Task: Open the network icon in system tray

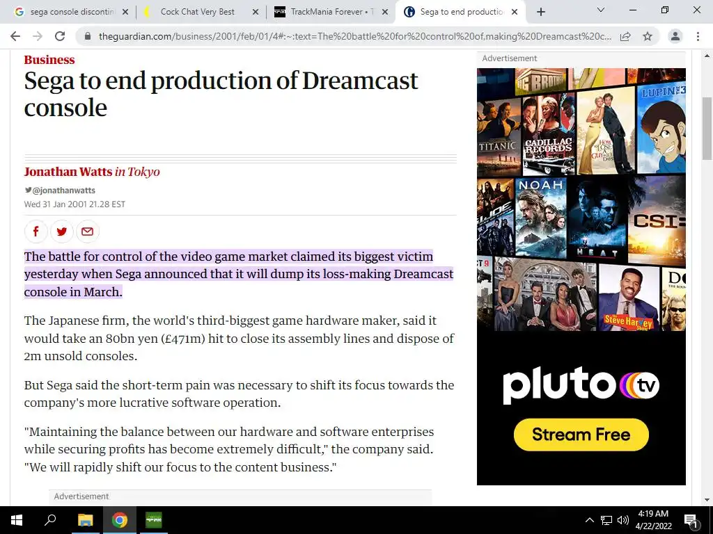Action: 606,520
